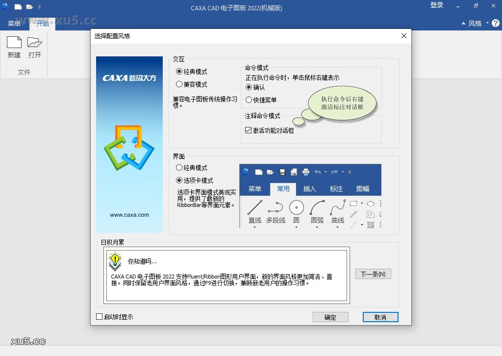Open the 菜单 menu in the main window

click(x=15, y=23)
